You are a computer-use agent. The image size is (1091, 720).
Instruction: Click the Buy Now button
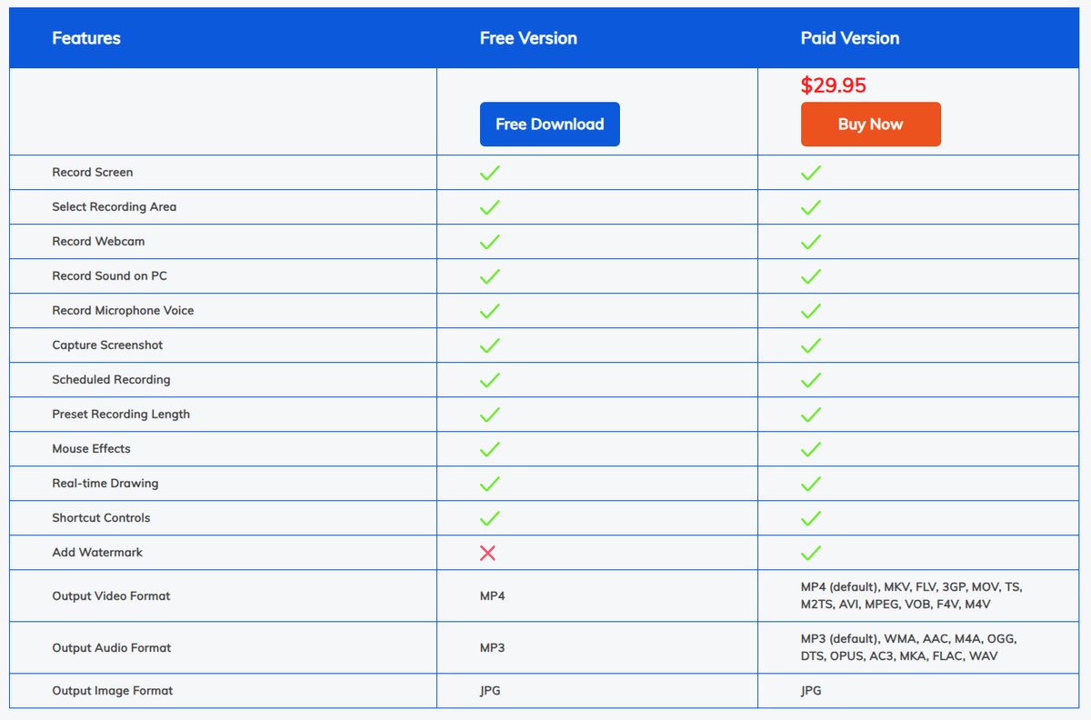tap(871, 125)
